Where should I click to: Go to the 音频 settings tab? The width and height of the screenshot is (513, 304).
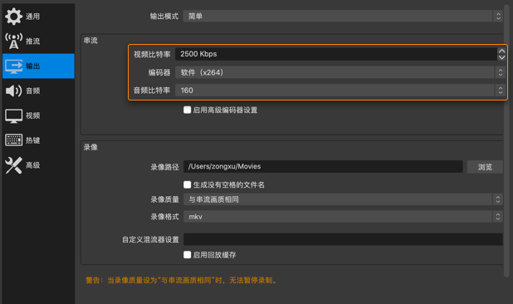click(38, 91)
